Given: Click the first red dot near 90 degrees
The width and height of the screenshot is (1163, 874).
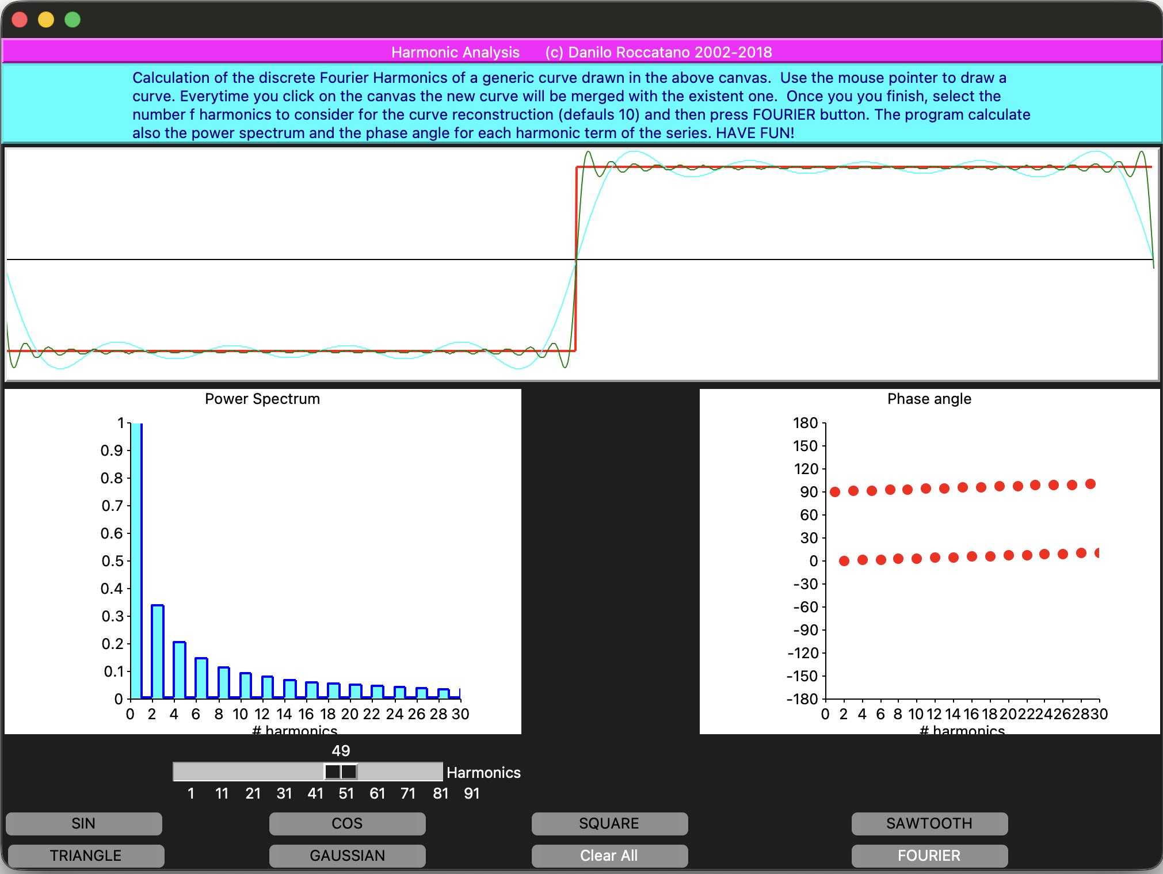Looking at the screenshot, I should (x=835, y=492).
